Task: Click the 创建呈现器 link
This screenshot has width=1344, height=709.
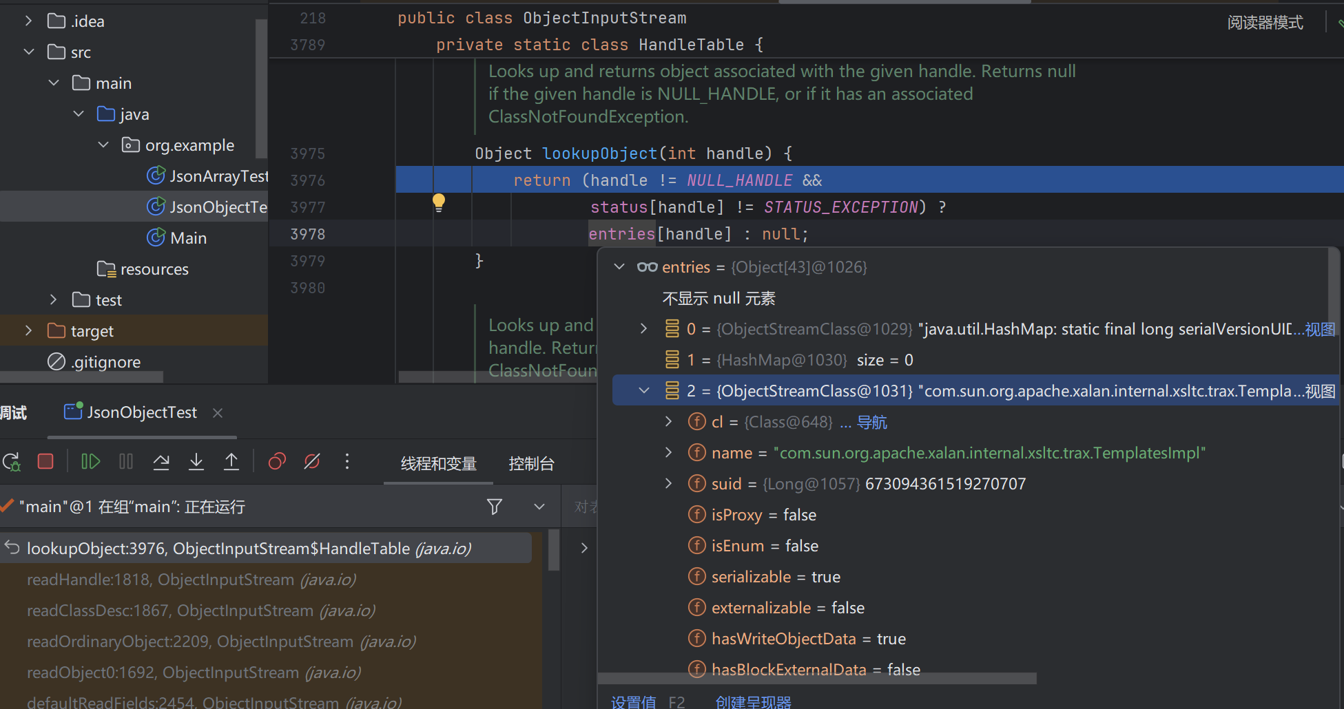Action: [x=753, y=702]
